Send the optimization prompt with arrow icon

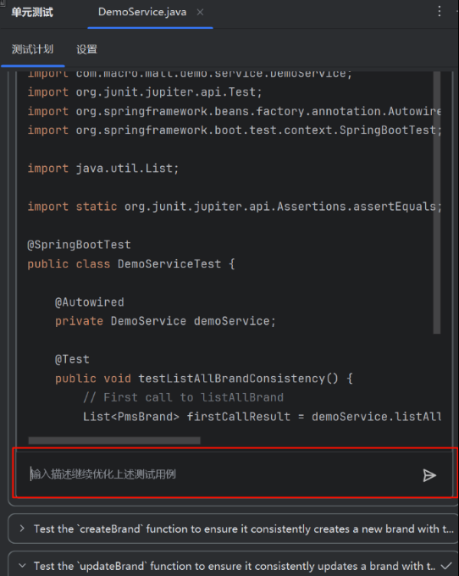point(429,475)
